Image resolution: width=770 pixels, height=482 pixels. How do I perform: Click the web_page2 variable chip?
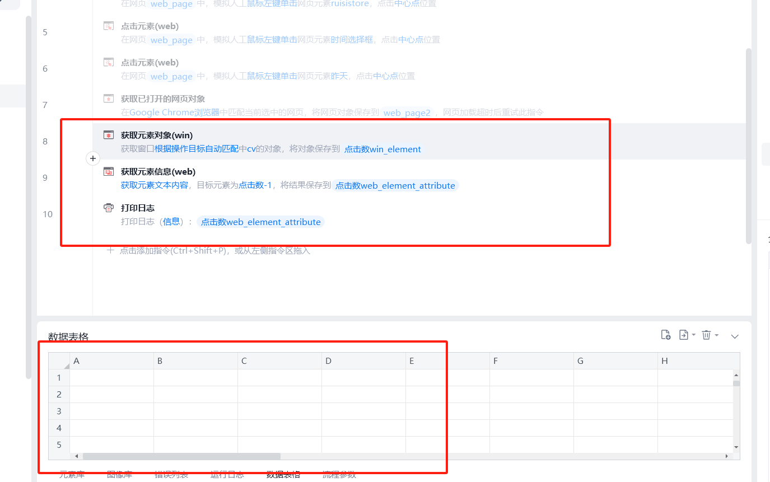tap(407, 113)
